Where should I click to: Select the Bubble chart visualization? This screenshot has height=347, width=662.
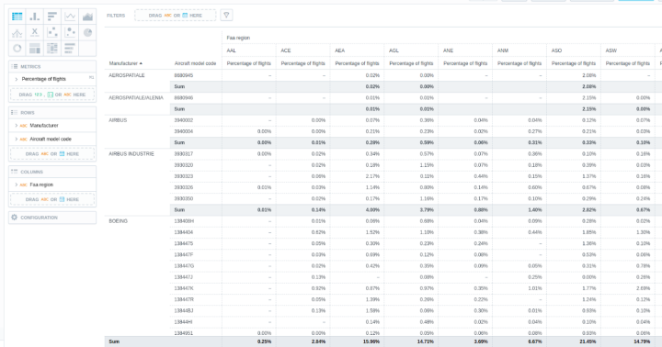70,32
